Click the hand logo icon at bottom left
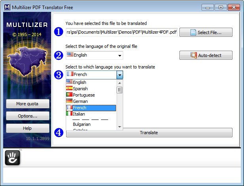 click(x=12, y=158)
